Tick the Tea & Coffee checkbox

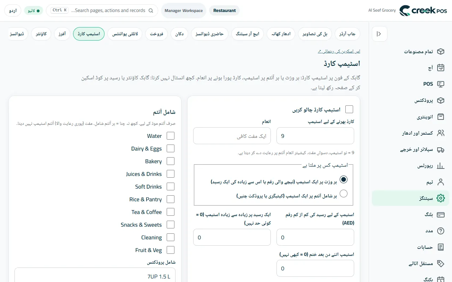(x=171, y=212)
